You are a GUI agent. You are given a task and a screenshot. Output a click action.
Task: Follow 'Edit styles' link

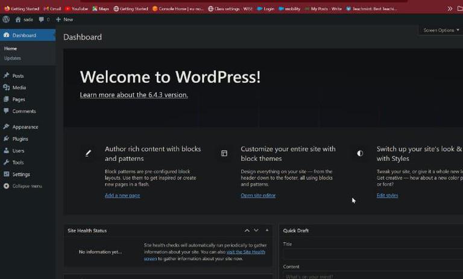tap(387, 195)
